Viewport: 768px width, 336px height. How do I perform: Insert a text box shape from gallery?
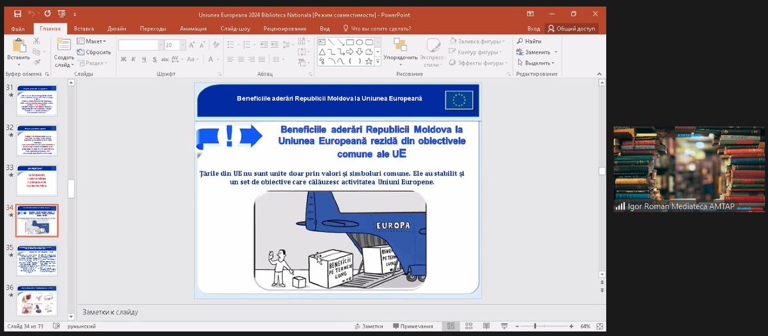[323, 42]
